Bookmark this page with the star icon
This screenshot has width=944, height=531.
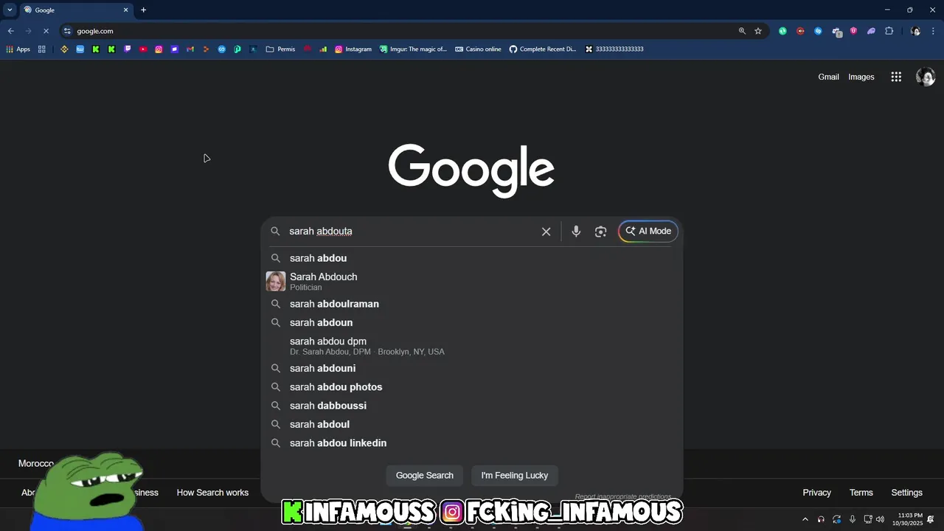(757, 31)
